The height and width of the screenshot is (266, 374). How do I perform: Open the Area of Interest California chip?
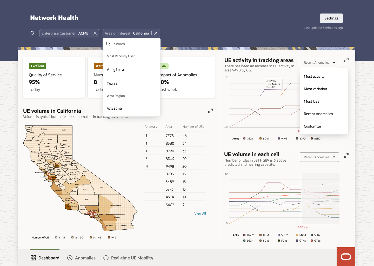pos(127,33)
